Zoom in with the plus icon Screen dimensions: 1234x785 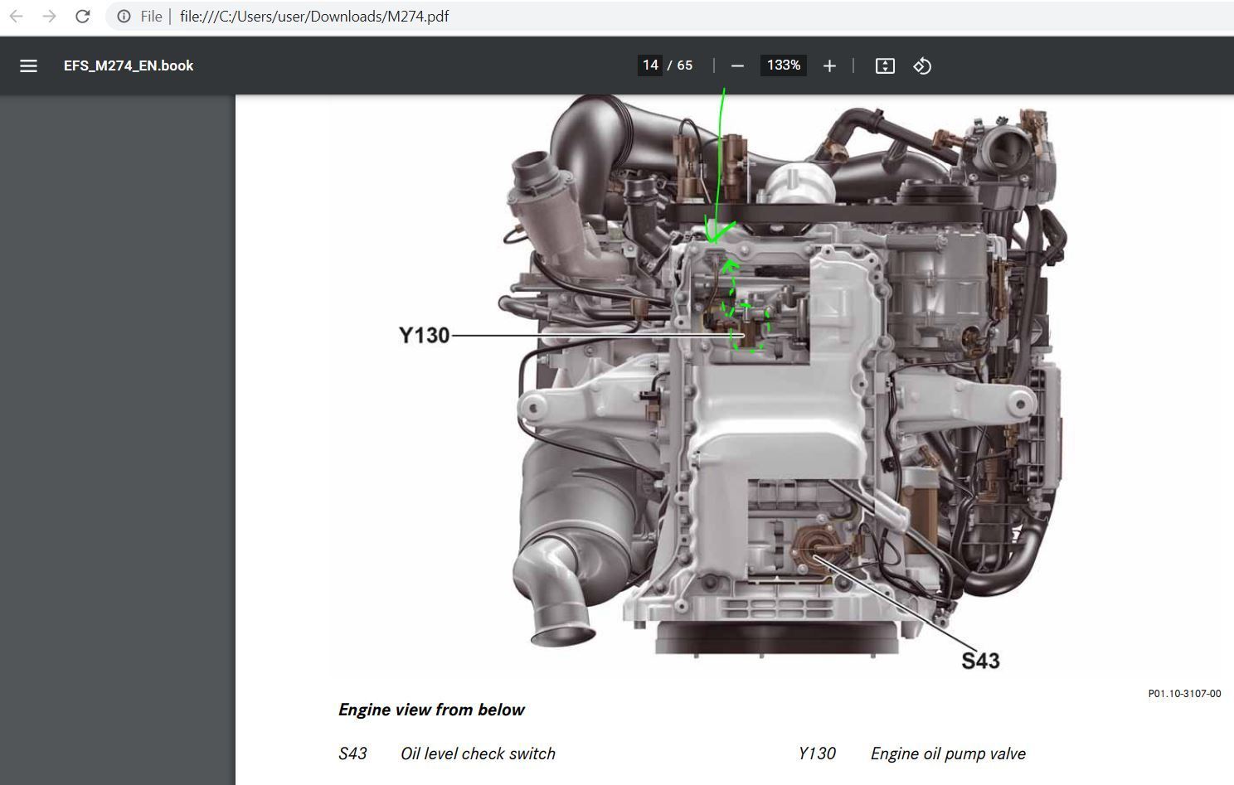[829, 65]
